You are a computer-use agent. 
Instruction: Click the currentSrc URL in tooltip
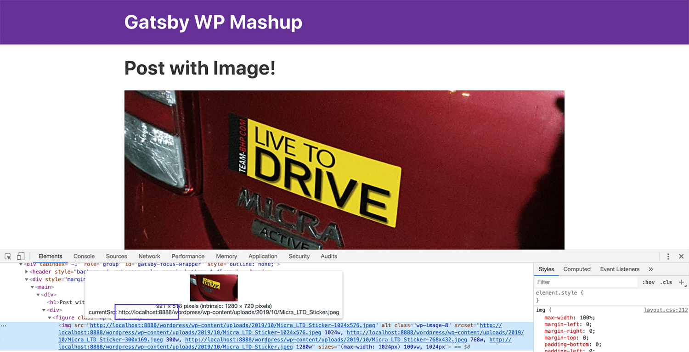(229, 313)
